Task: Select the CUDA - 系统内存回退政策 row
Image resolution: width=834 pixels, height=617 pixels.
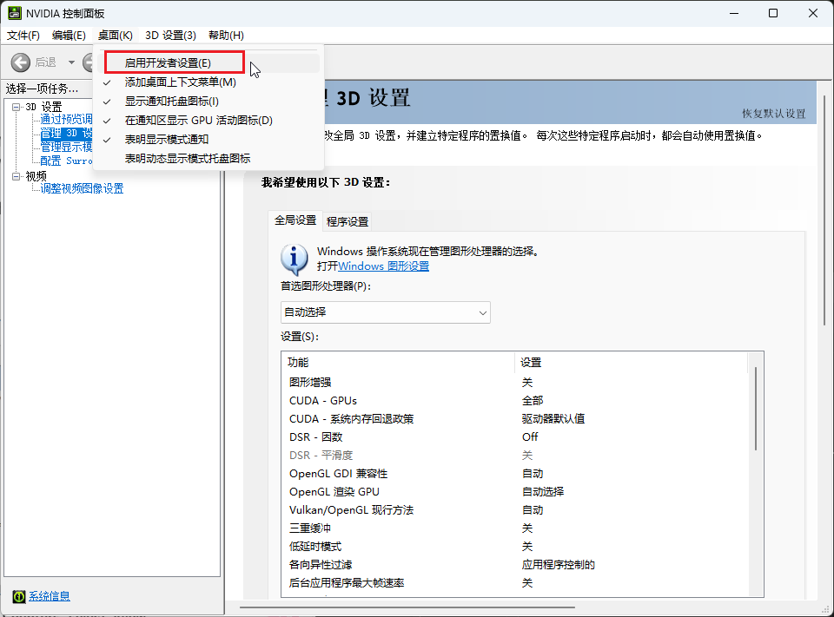Action: pos(515,419)
